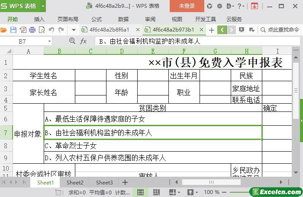Select all cells via corner triangle
Image resolution: width=303 pixels, height=197 pixels.
pyautogui.click(x=9, y=51)
